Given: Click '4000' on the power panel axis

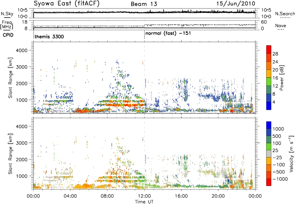Looking at the screenshot, I should (21, 50).
